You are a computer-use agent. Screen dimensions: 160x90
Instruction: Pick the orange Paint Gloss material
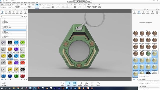click(x=10, y=49)
